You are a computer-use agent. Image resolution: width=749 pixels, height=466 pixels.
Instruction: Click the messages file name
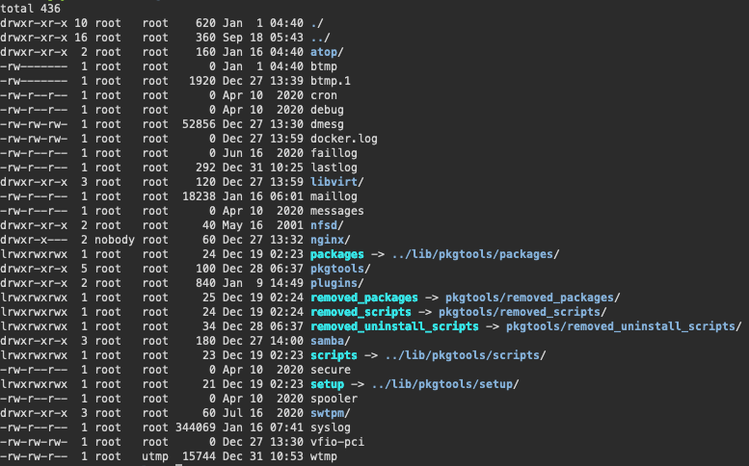336,211
